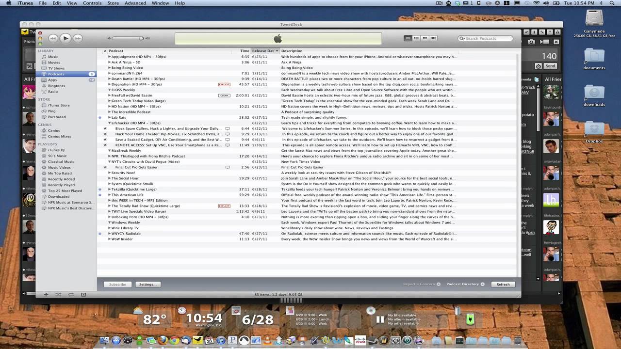Open the Music library in sidebar
Viewport: 621px width, 349px height.
click(53, 57)
